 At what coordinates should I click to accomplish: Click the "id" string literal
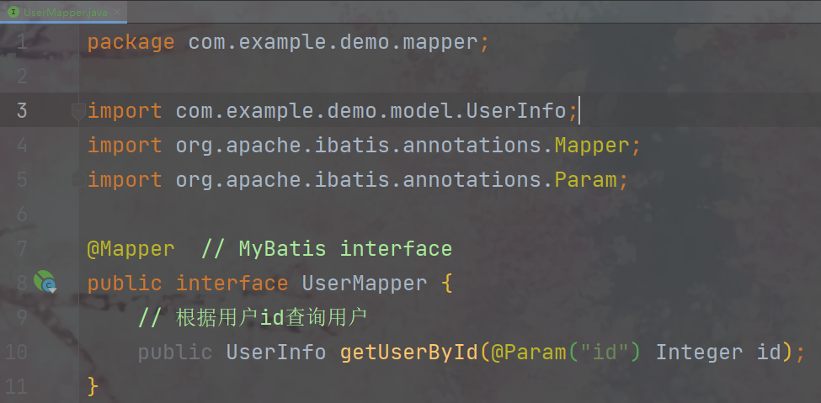click(605, 352)
